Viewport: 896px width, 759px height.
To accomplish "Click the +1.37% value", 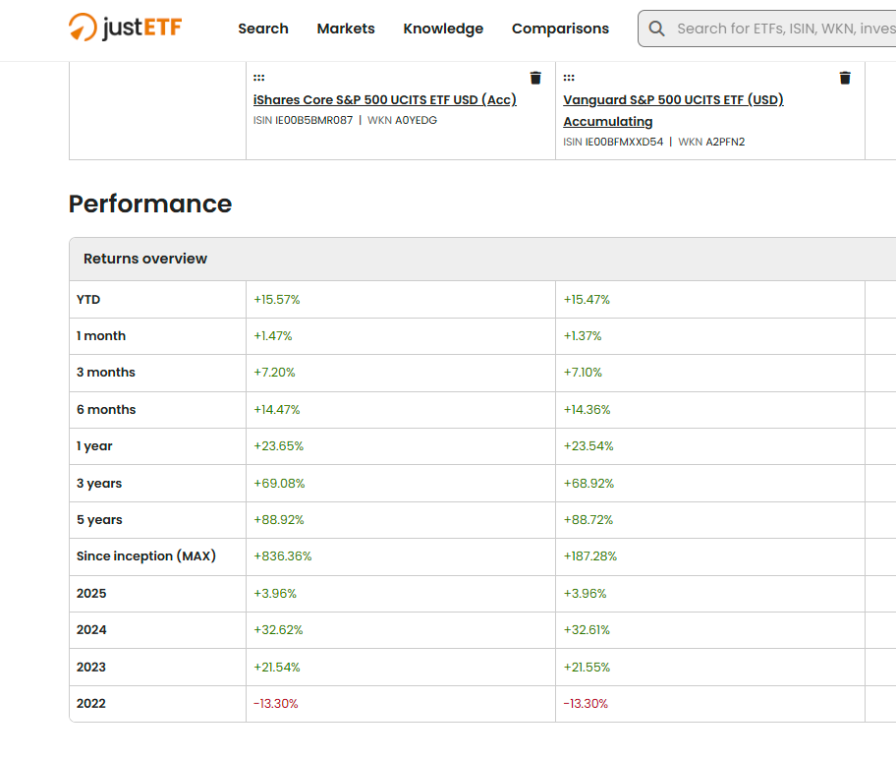I will pyautogui.click(x=583, y=335).
